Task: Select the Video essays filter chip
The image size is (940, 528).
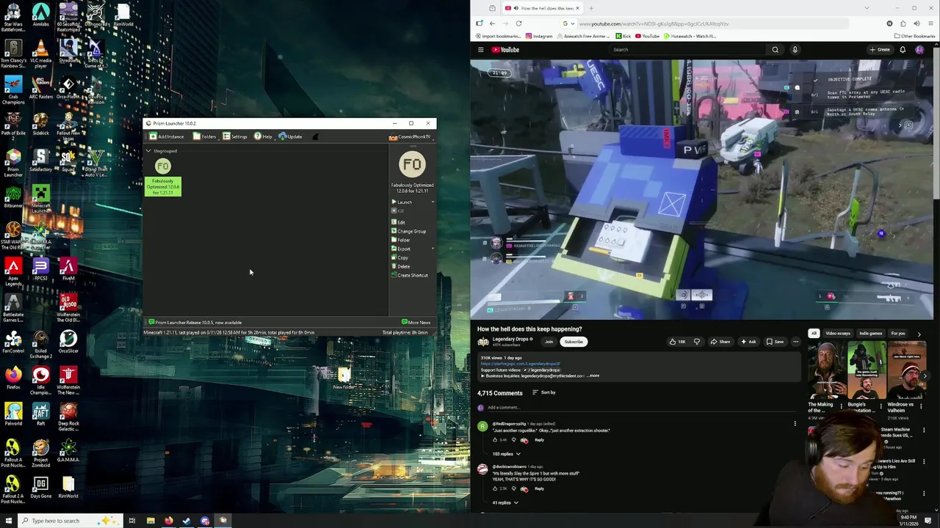Action: point(838,334)
